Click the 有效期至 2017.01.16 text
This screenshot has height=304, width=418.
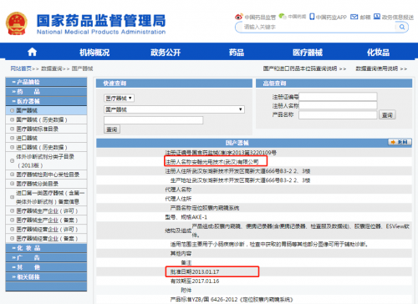(x=195, y=281)
